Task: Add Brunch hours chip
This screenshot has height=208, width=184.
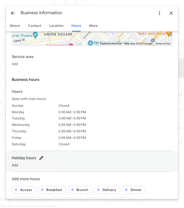Action: [x=80, y=190]
